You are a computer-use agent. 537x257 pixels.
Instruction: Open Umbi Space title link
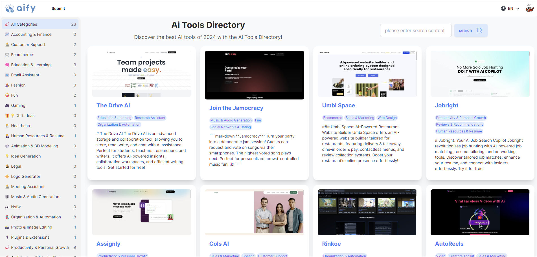[339, 105]
